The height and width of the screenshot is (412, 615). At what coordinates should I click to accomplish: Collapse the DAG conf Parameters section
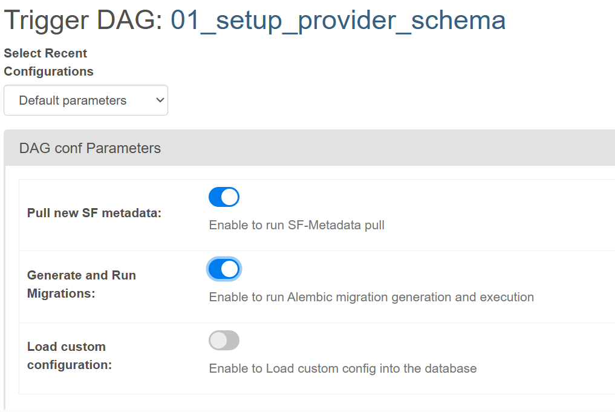90,148
